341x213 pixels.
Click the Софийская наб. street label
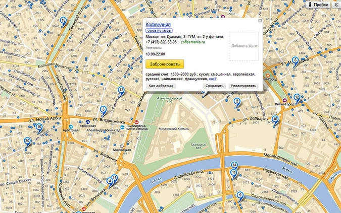point(188,175)
